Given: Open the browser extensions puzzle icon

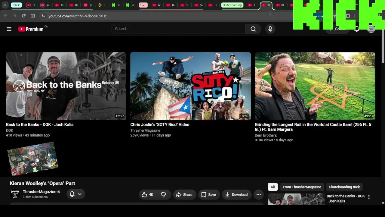Looking at the screenshot, I should pos(348,16).
